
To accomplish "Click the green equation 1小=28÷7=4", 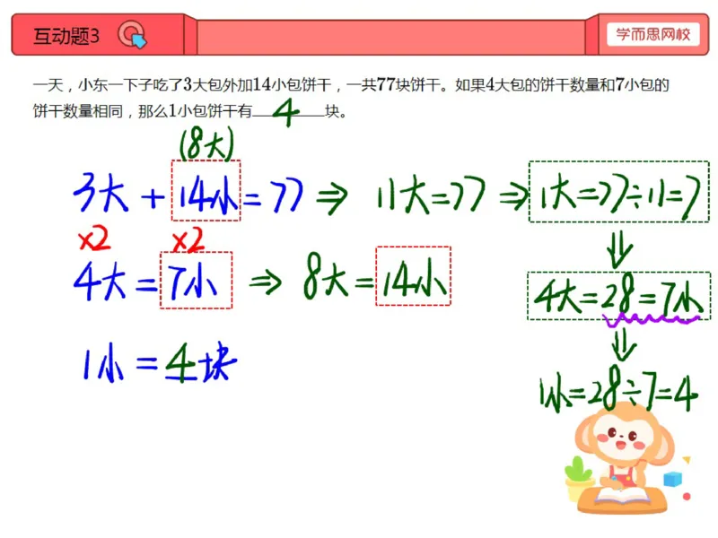I will [x=618, y=390].
